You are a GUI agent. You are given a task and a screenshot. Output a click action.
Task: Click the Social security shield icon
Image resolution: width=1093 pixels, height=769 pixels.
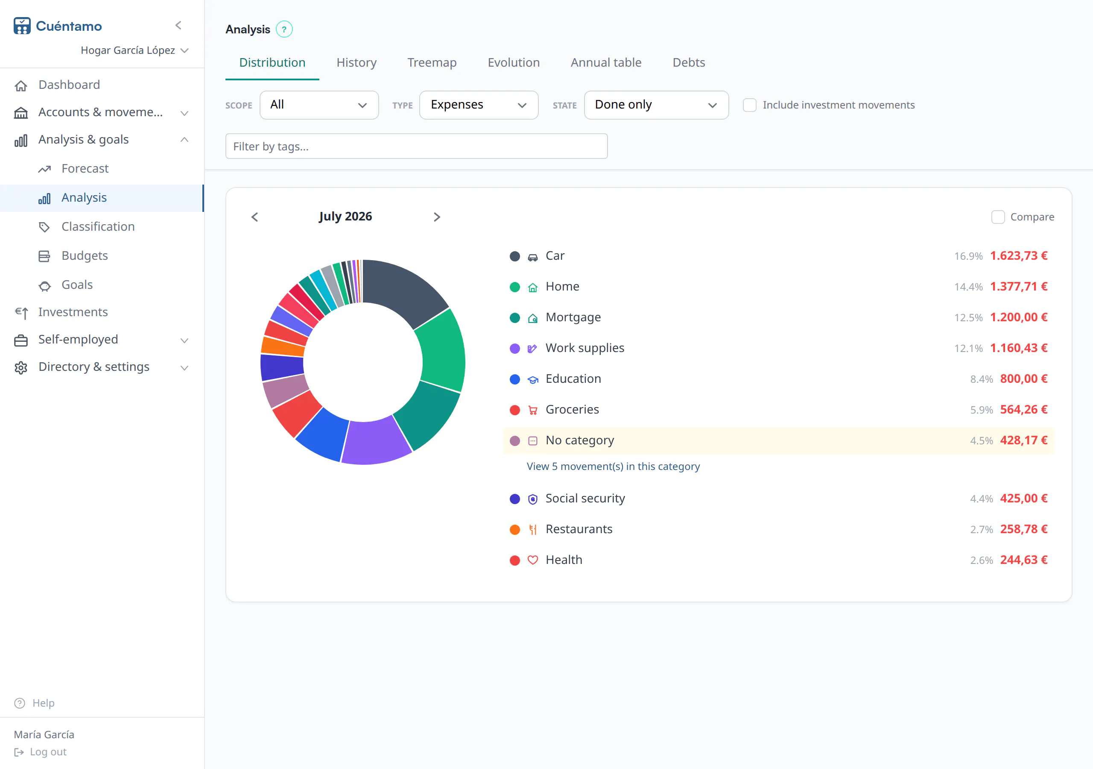coord(533,499)
